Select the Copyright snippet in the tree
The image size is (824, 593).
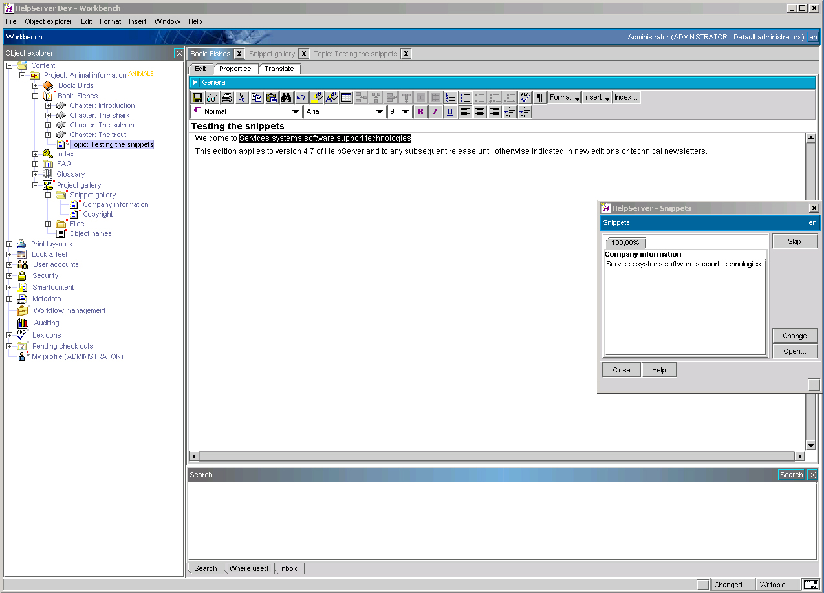coord(98,214)
